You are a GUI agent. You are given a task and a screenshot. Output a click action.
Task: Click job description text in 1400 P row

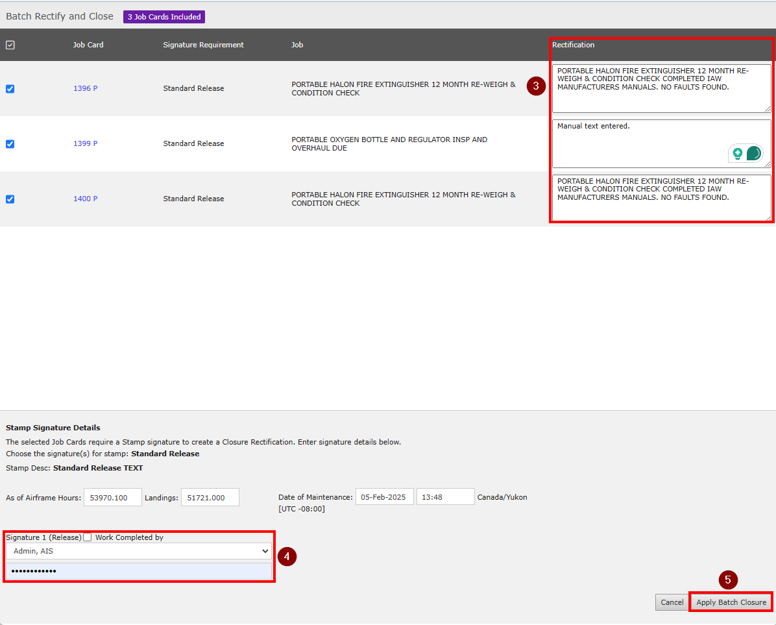(404, 199)
